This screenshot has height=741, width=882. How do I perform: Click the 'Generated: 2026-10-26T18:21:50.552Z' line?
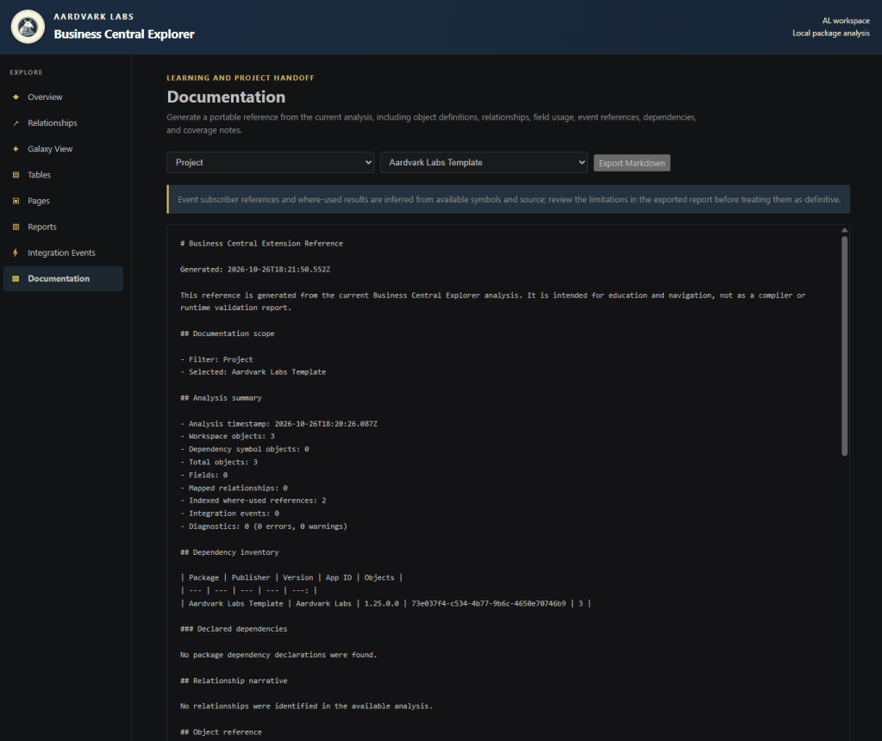[x=255, y=270]
